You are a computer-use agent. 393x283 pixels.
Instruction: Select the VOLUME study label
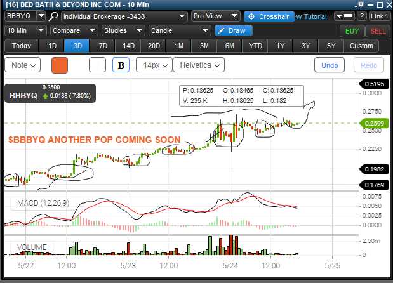[x=32, y=247]
